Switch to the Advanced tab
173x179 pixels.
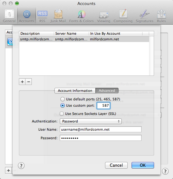click(107, 91)
